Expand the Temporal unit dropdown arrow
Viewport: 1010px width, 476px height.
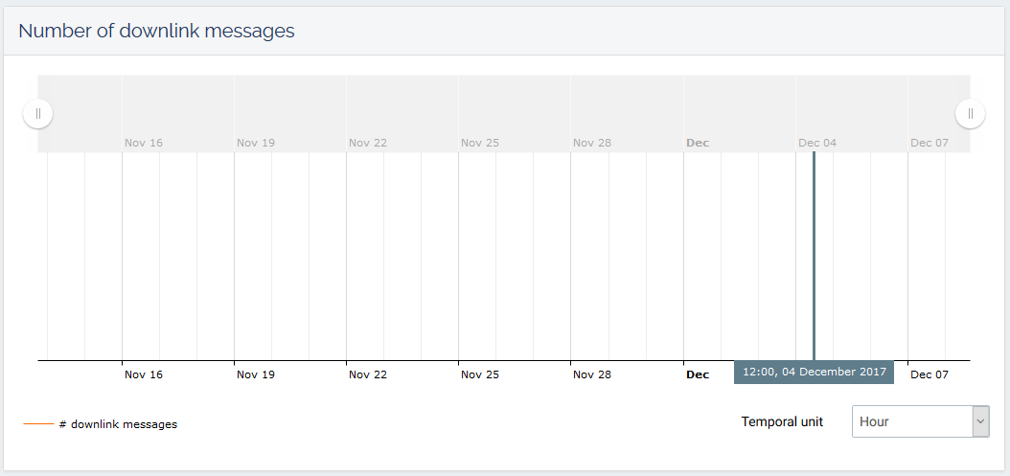[980, 421]
